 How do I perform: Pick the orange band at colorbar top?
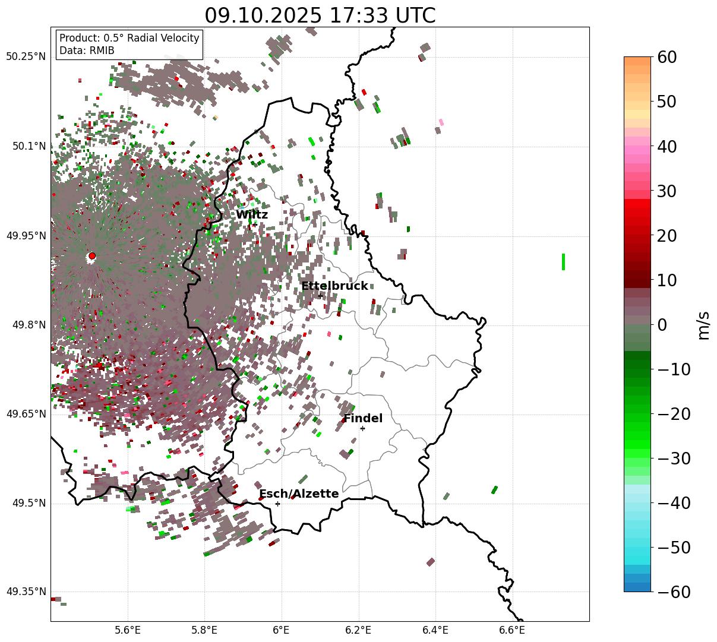coord(637,61)
